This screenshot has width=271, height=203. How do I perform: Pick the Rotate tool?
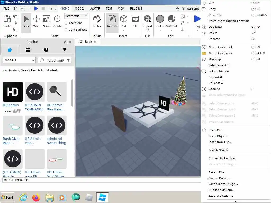coord(57,22)
